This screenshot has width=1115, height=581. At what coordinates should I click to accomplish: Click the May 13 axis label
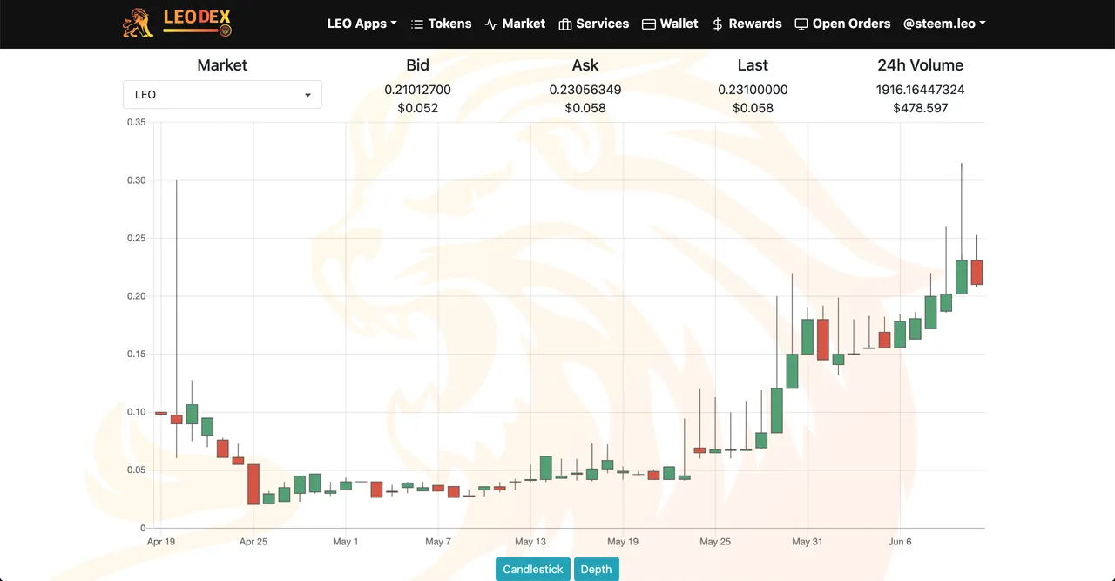coord(530,542)
